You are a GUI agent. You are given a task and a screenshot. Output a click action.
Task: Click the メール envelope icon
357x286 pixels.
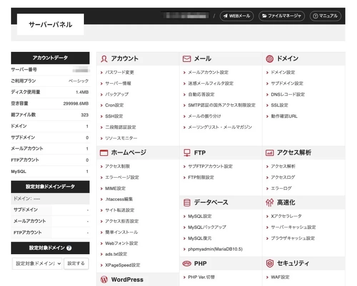pos(187,59)
